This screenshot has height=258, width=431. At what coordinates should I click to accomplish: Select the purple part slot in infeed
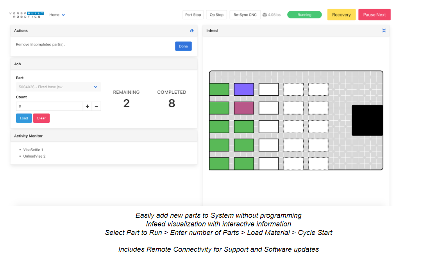244,89
